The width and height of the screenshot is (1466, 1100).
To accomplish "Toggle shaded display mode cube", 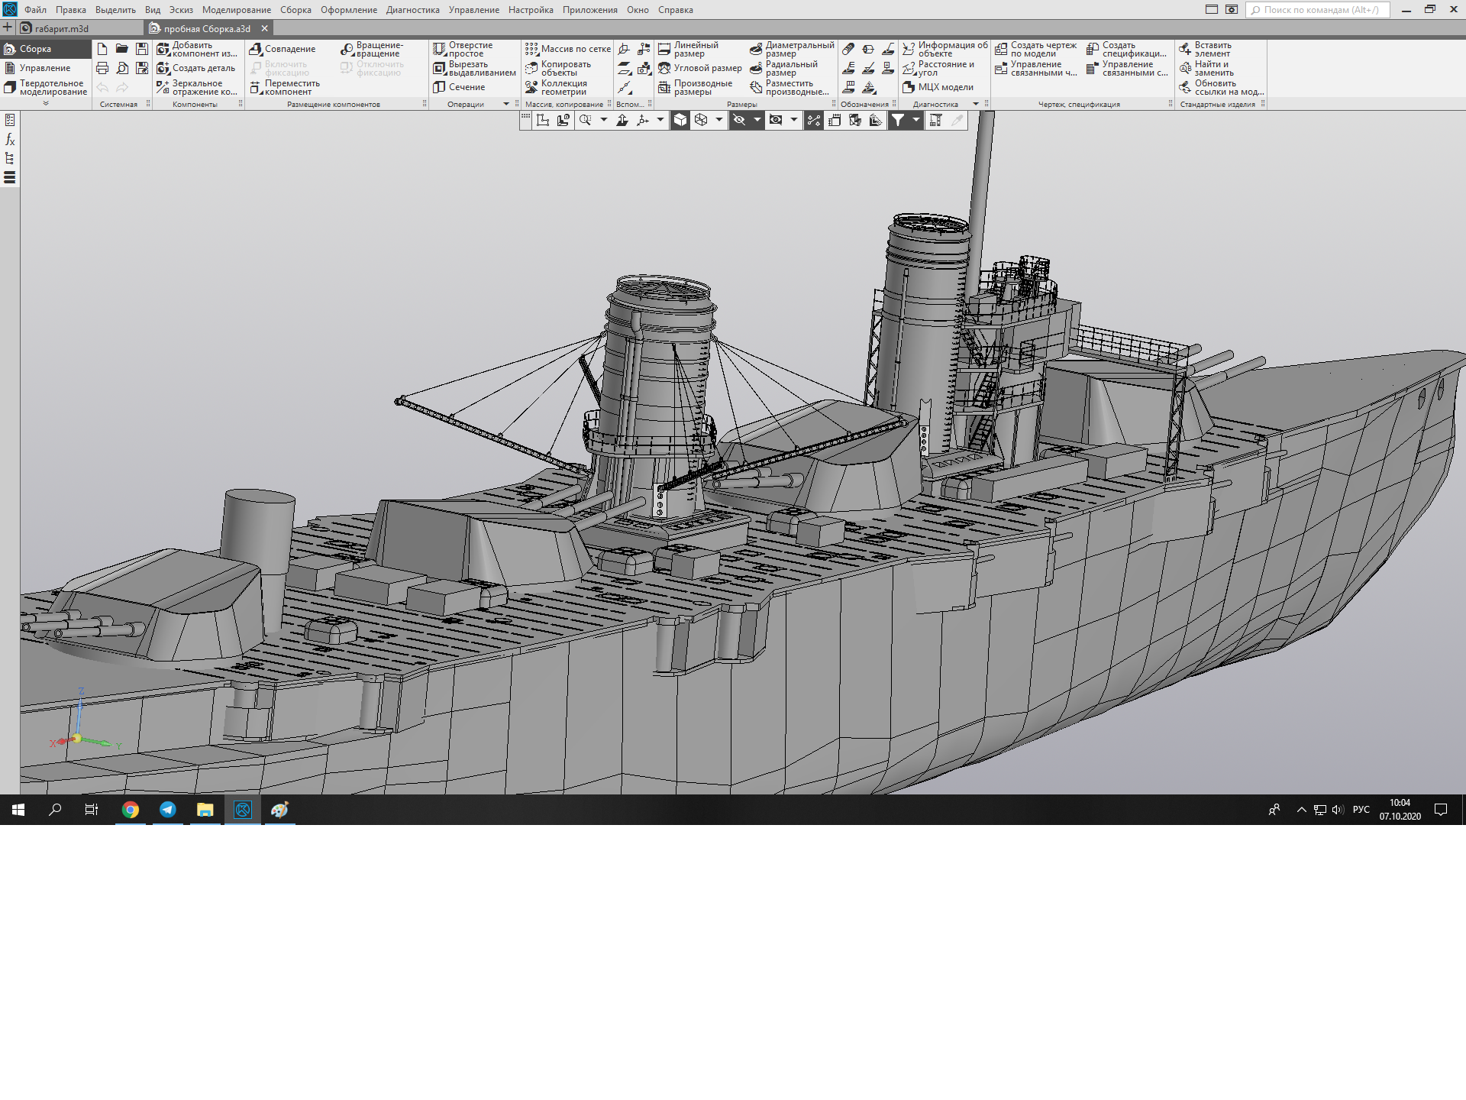I will coord(680,120).
